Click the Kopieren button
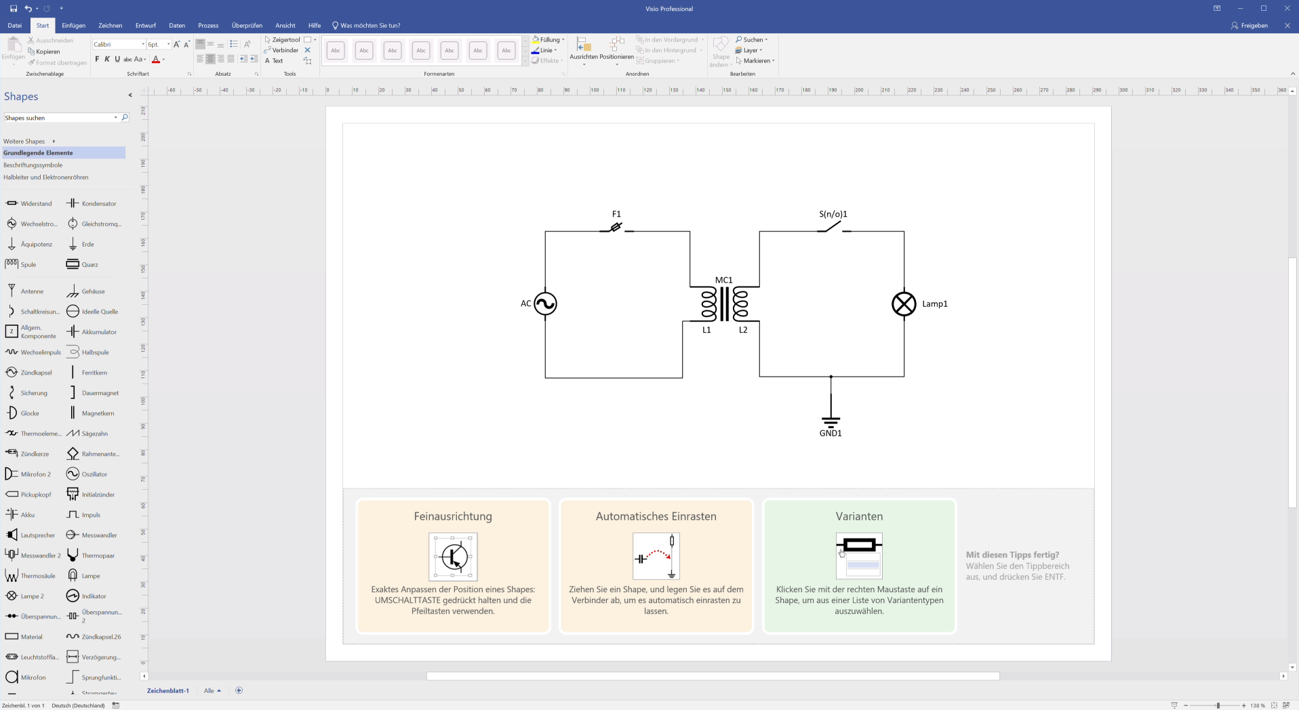This screenshot has width=1299, height=710. click(44, 51)
